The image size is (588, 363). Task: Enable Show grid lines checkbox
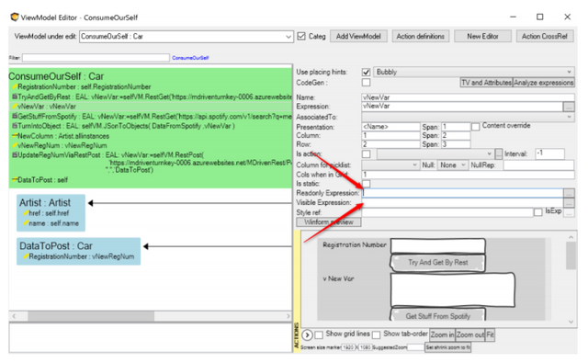[319, 335]
